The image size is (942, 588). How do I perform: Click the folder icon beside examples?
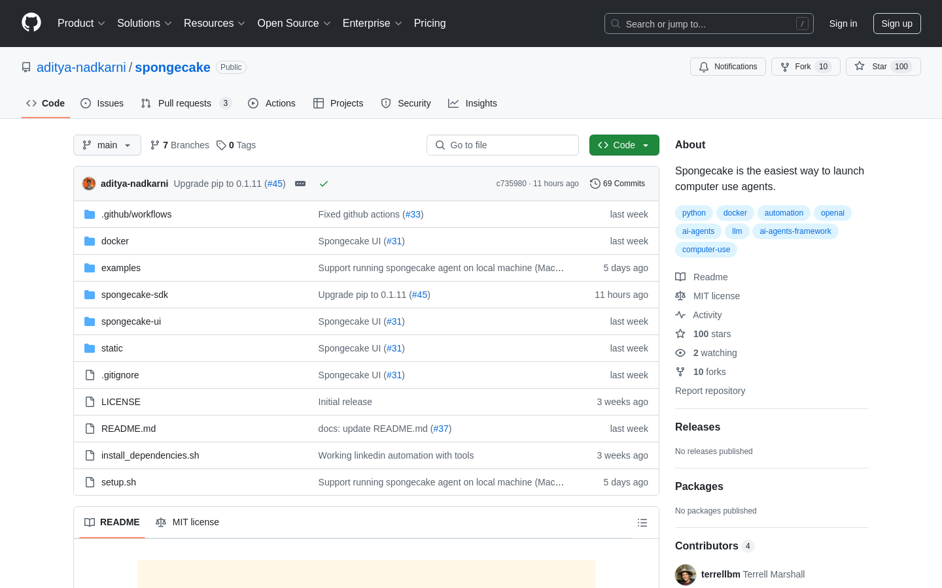click(x=90, y=268)
